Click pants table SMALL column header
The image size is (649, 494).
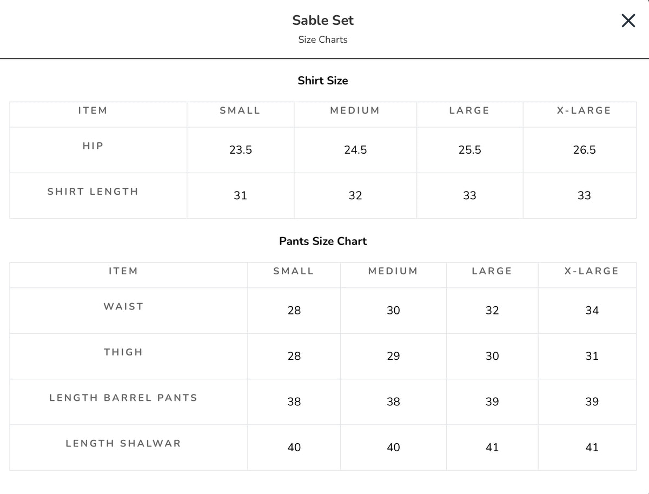[x=294, y=271]
